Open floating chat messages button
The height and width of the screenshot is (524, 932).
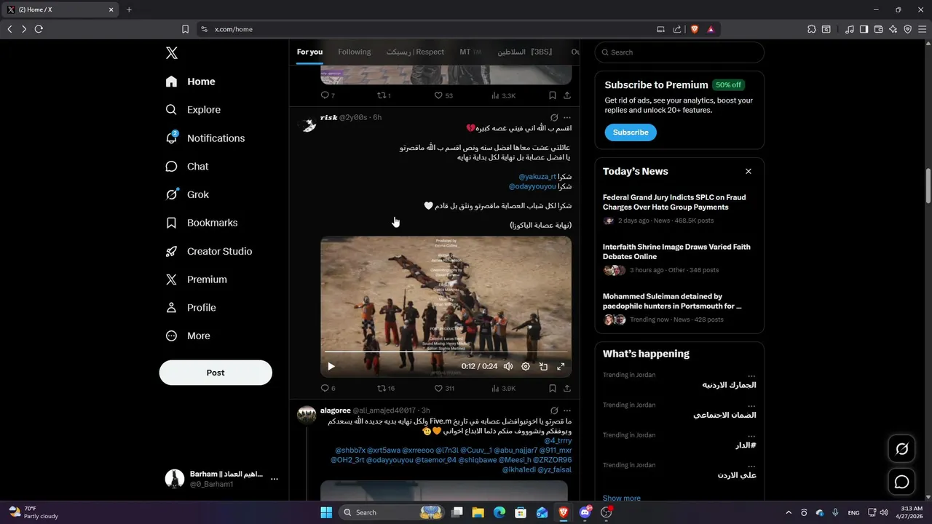point(902,482)
